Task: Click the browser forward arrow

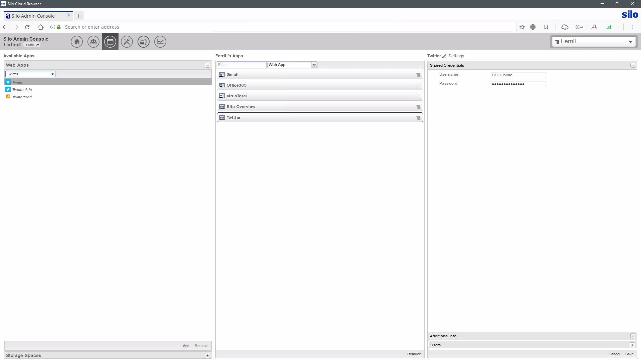Action: (x=15, y=27)
